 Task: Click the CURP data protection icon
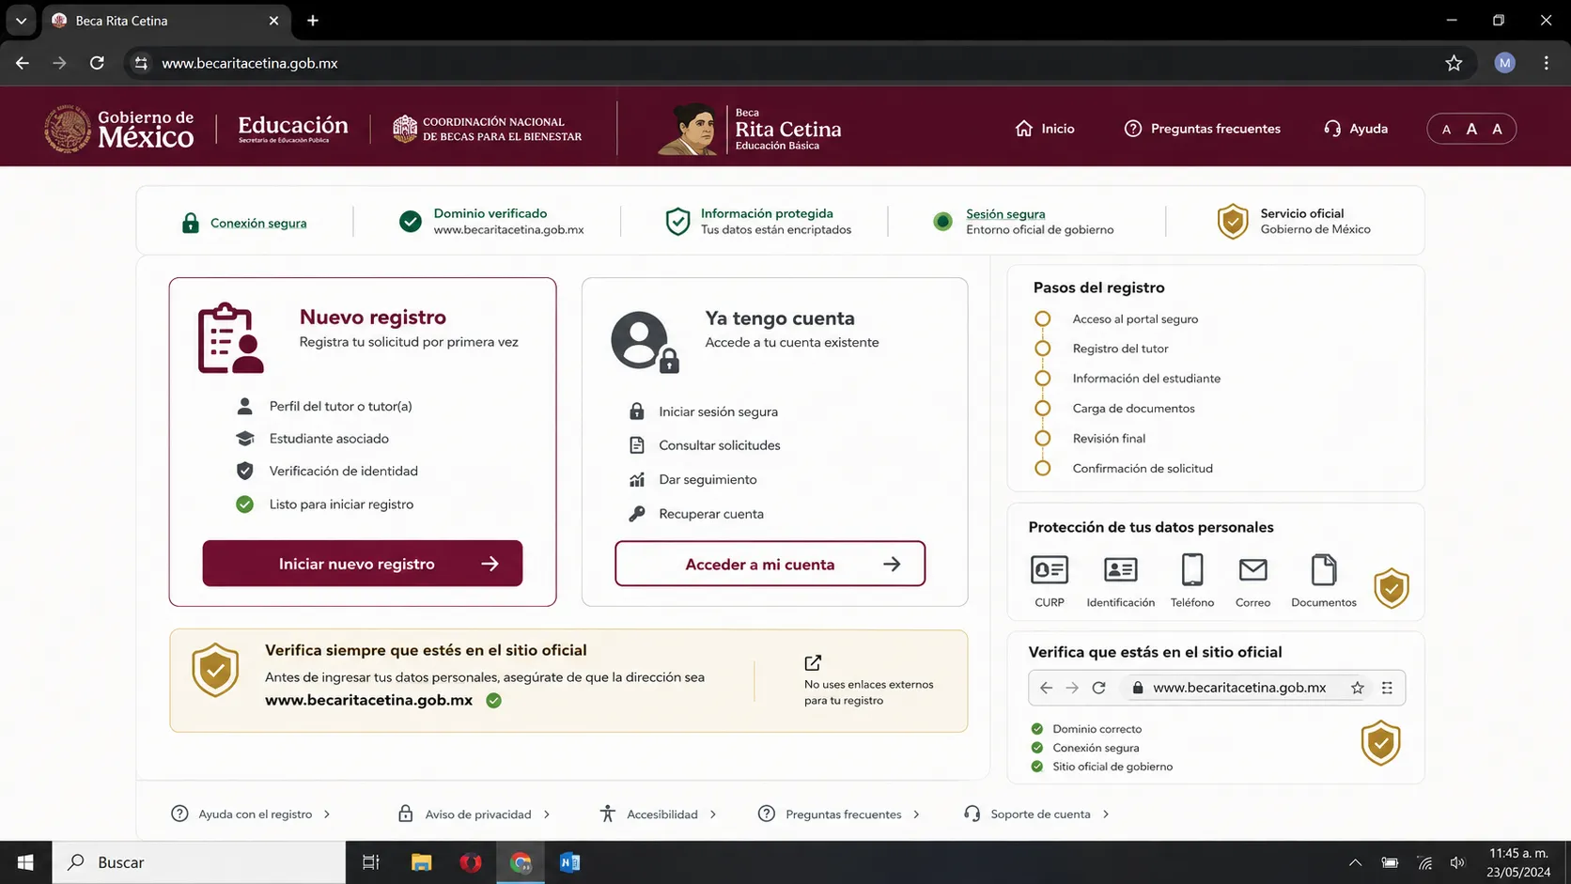1050,569
